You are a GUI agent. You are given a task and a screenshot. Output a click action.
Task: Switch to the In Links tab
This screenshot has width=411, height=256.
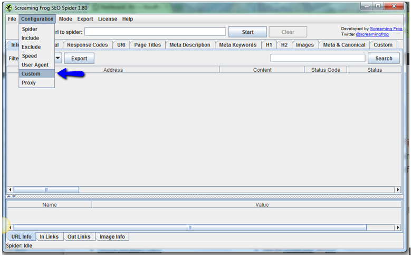[x=50, y=237]
